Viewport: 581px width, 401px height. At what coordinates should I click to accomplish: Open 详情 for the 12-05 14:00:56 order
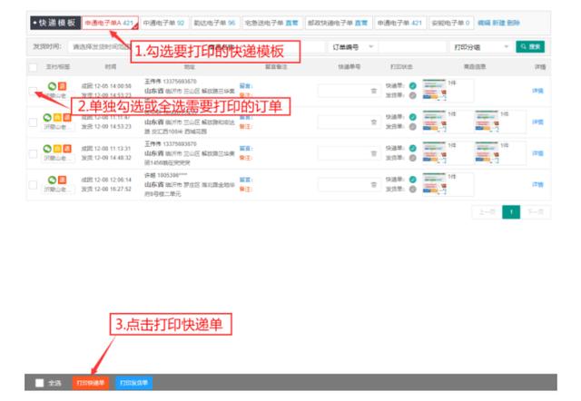click(x=537, y=91)
